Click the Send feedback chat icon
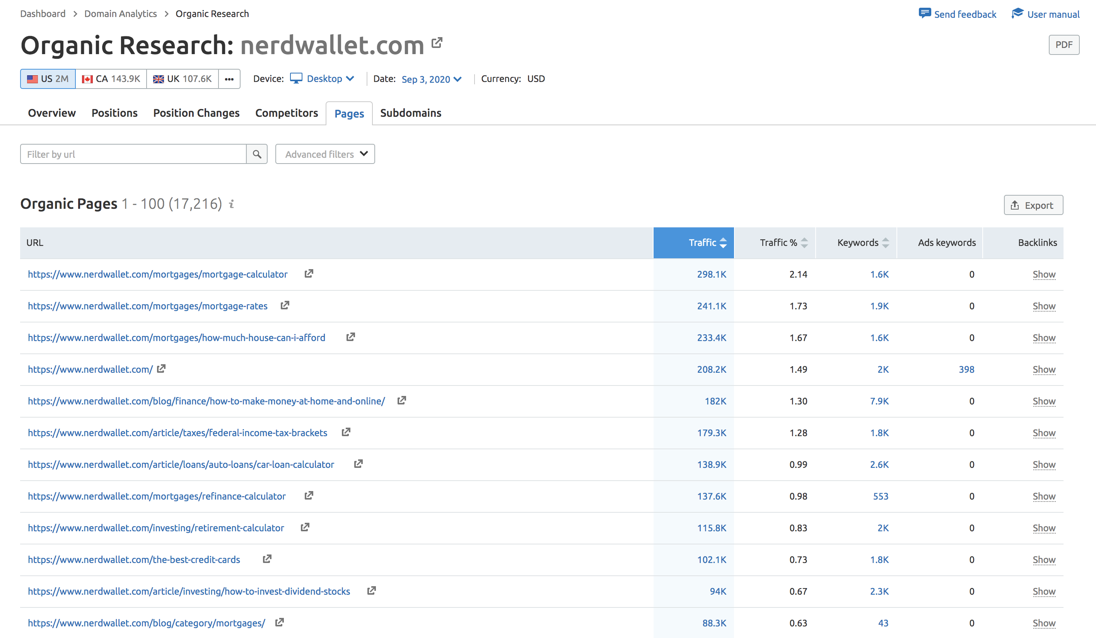The height and width of the screenshot is (638, 1096). coord(924,14)
